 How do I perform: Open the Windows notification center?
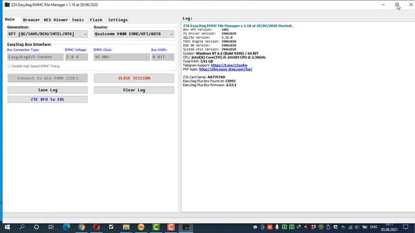[x=405, y=227]
